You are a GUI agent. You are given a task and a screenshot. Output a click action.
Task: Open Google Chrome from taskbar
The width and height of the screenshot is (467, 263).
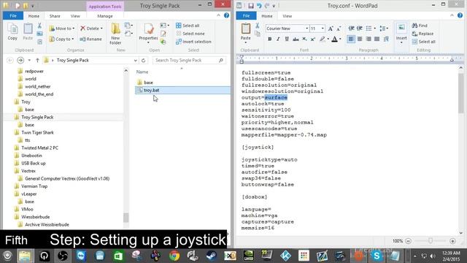174,256
